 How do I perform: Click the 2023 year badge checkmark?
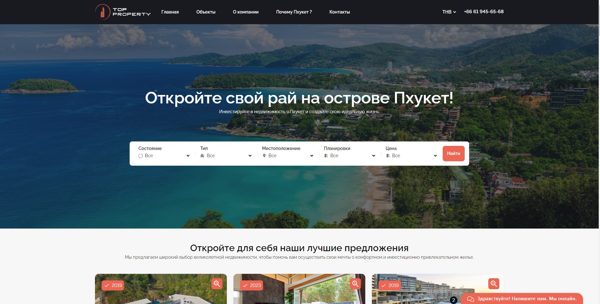(x=245, y=285)
